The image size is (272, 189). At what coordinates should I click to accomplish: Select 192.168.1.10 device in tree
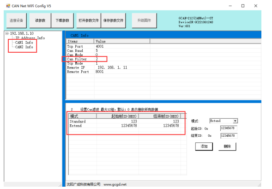click(22, 33)
